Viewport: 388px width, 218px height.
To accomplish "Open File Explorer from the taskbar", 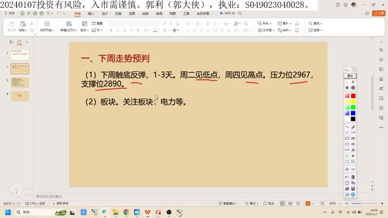I will (x=116, y=213).
